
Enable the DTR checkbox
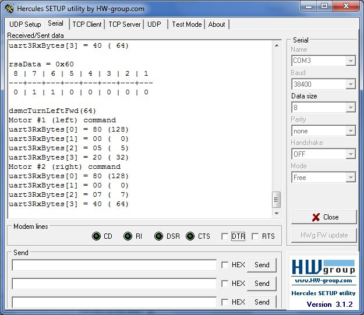click(225, 236)
